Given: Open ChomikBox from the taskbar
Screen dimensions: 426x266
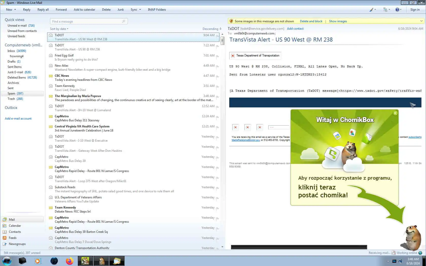Looking at the screenshot, I should (85, 261).
